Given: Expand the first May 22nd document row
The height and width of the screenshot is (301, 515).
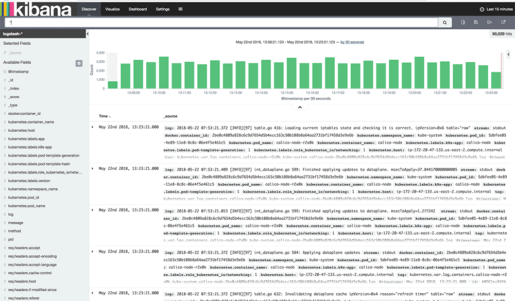Looking at the screenshot, I should 93,127.
